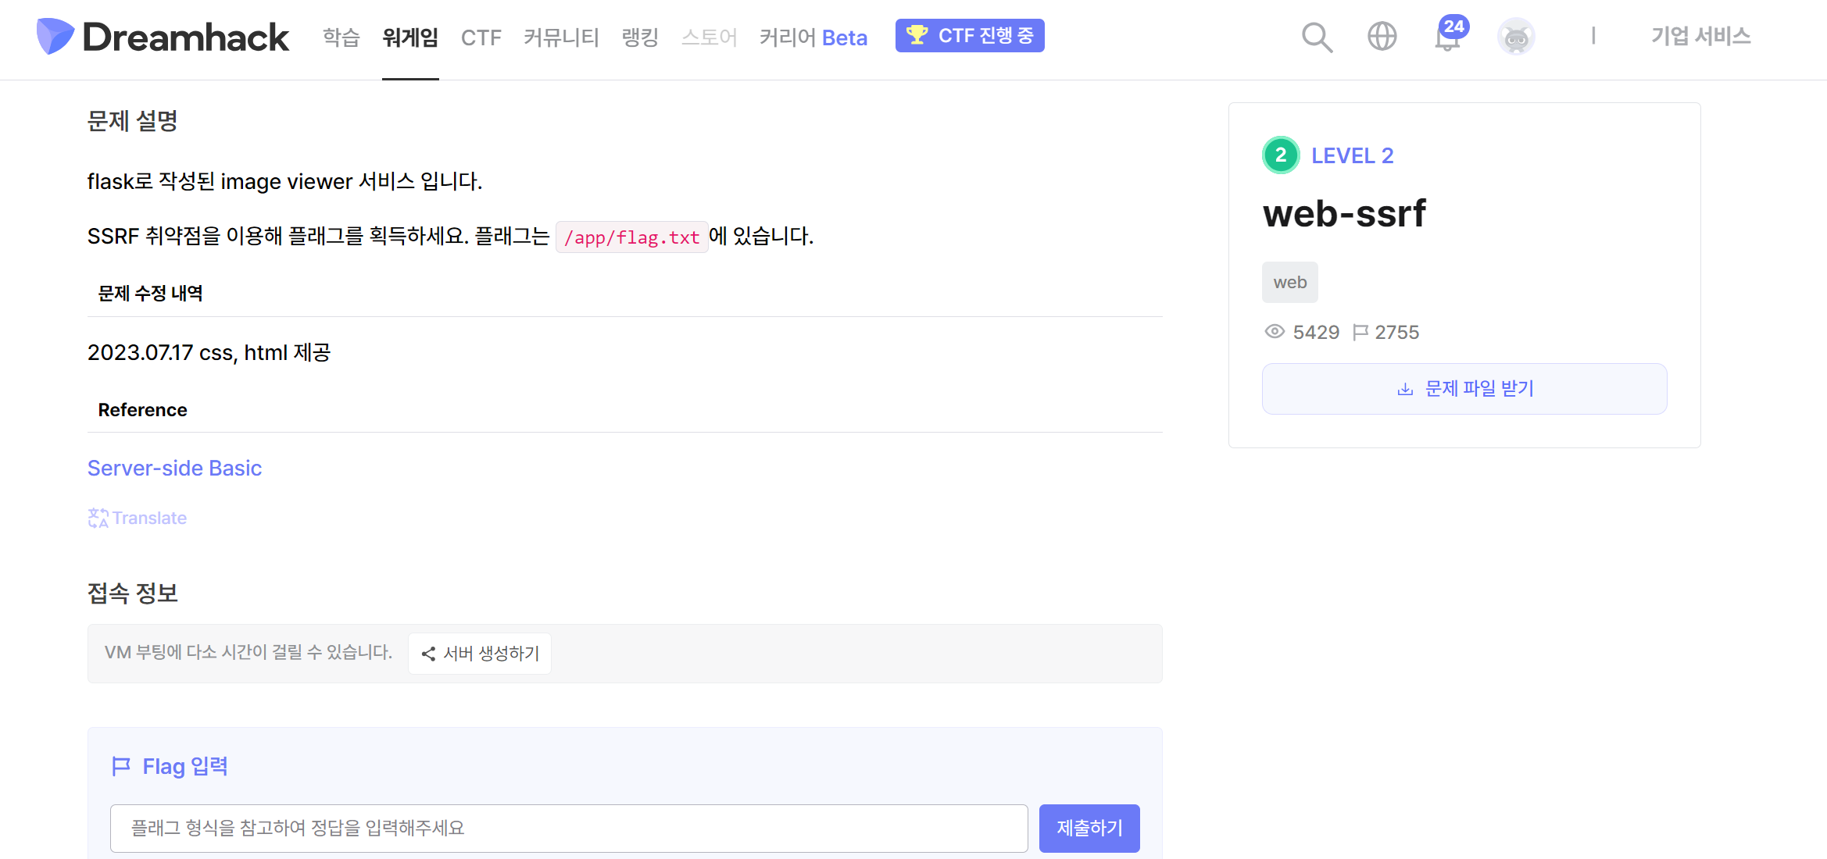Open the Server-side Basic reference link
1827x859 pixels.
pos(174,468)
